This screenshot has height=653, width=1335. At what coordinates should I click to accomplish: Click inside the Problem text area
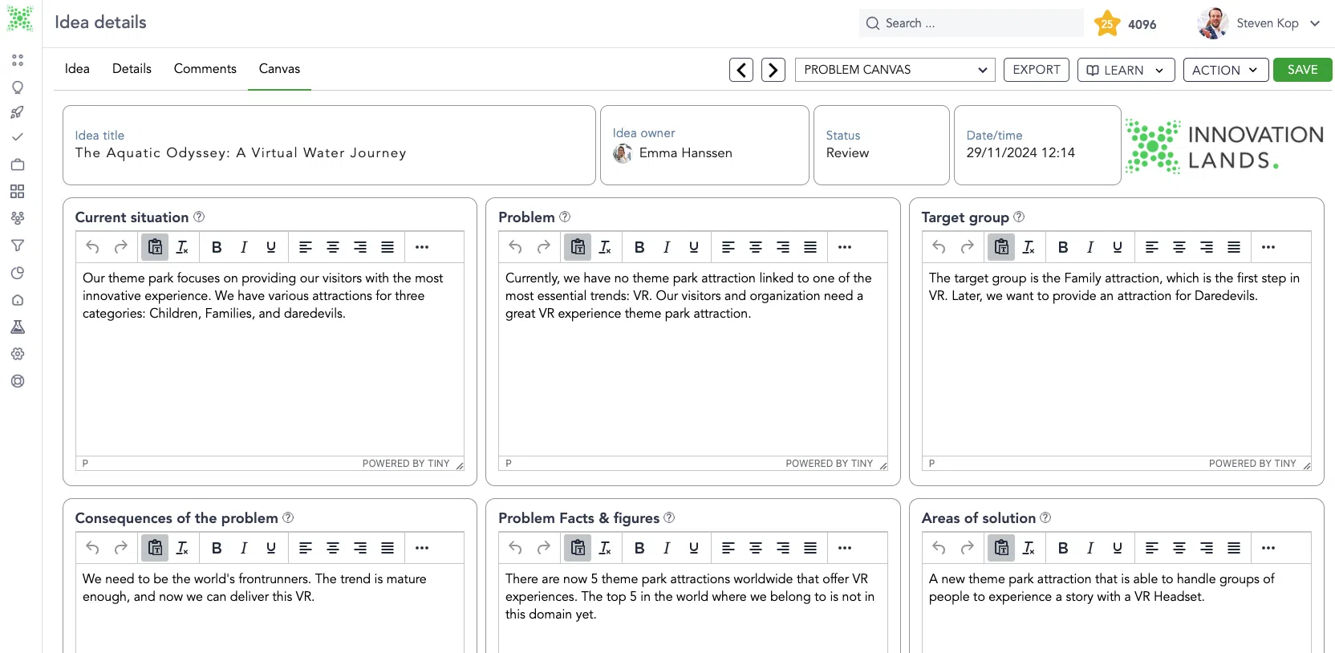693,359
